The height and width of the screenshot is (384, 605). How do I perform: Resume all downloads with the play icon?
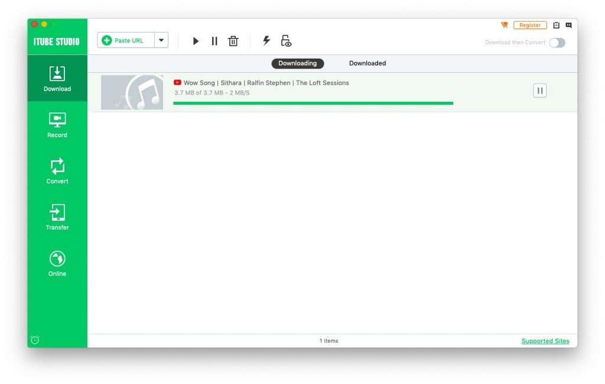[x=196, y=41]
